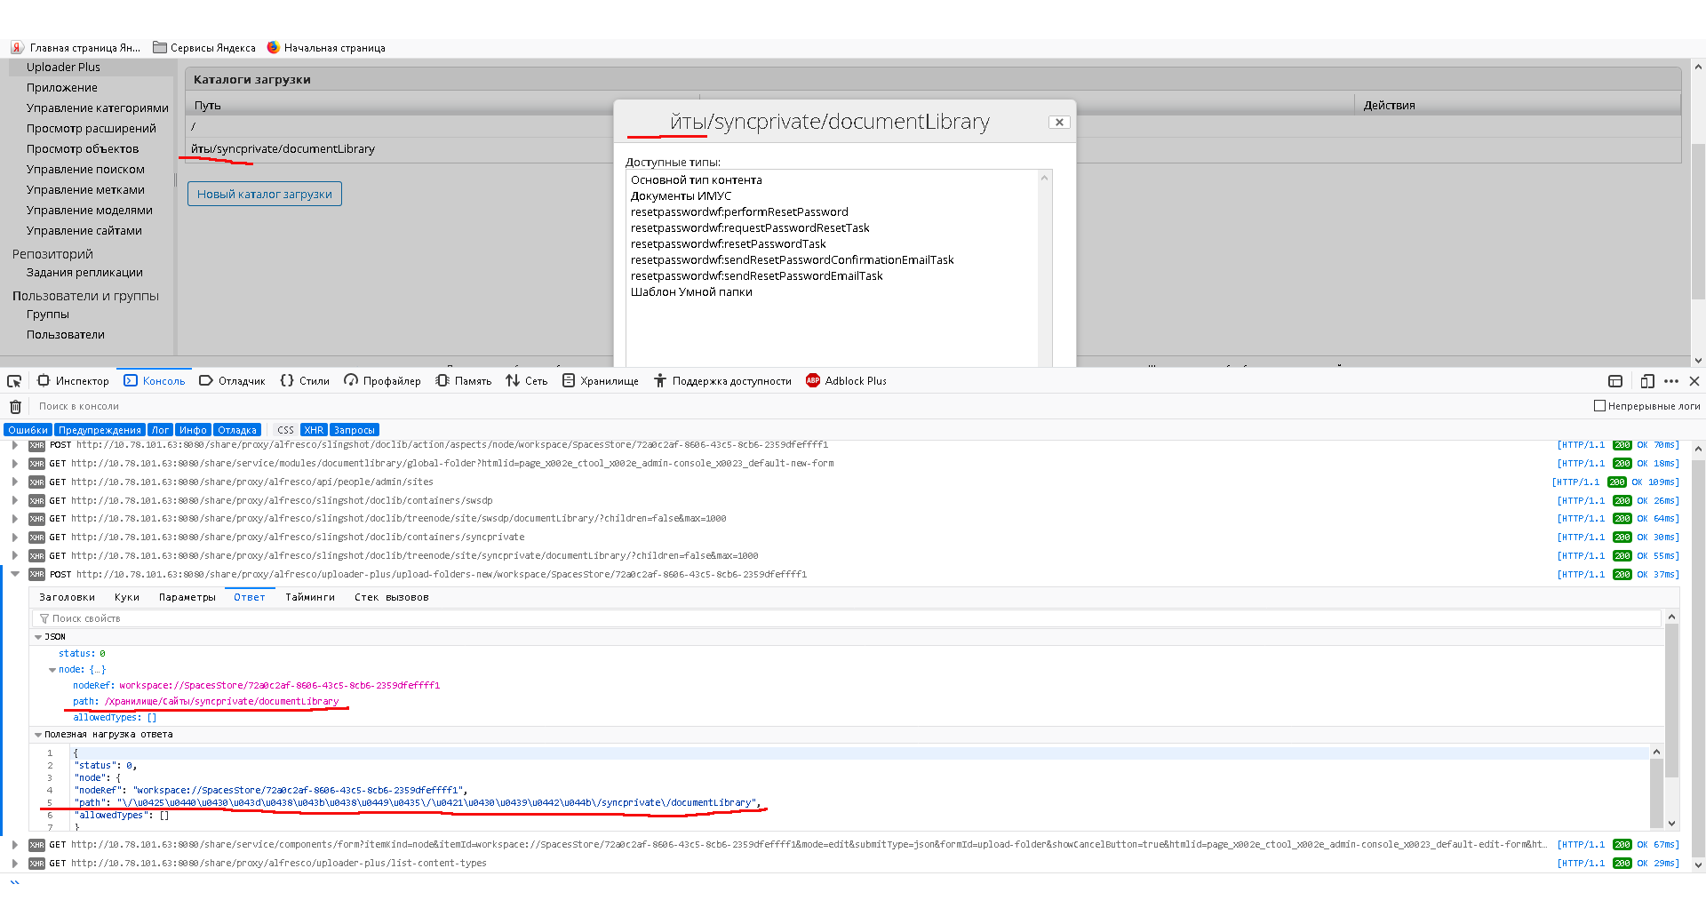This screenshot has width=1706, height=924.
Task: Toggle the Отладка console filter
Action: (237, 430)
